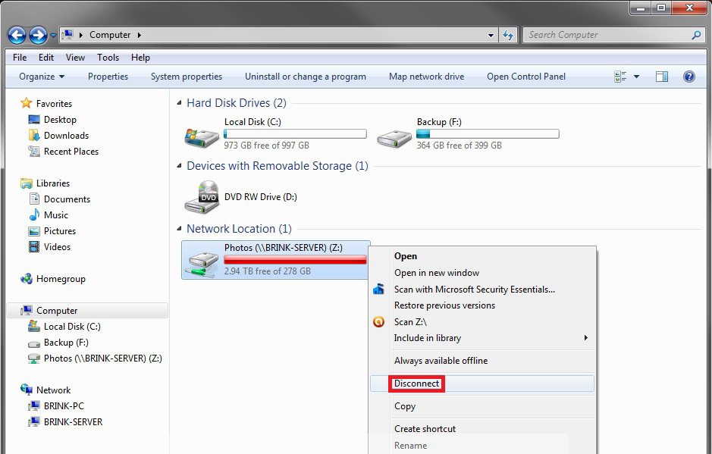Click the Local Disk (C:) usage bar
The width and height of the screenshot is (712, 454).
pos(295,134)
